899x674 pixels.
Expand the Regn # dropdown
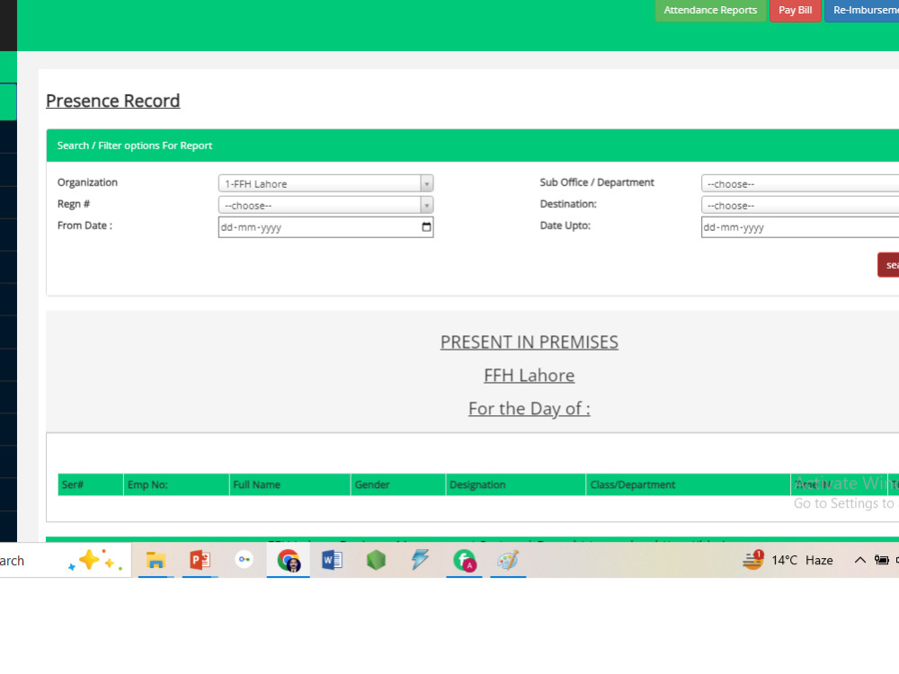pos(325,205)
